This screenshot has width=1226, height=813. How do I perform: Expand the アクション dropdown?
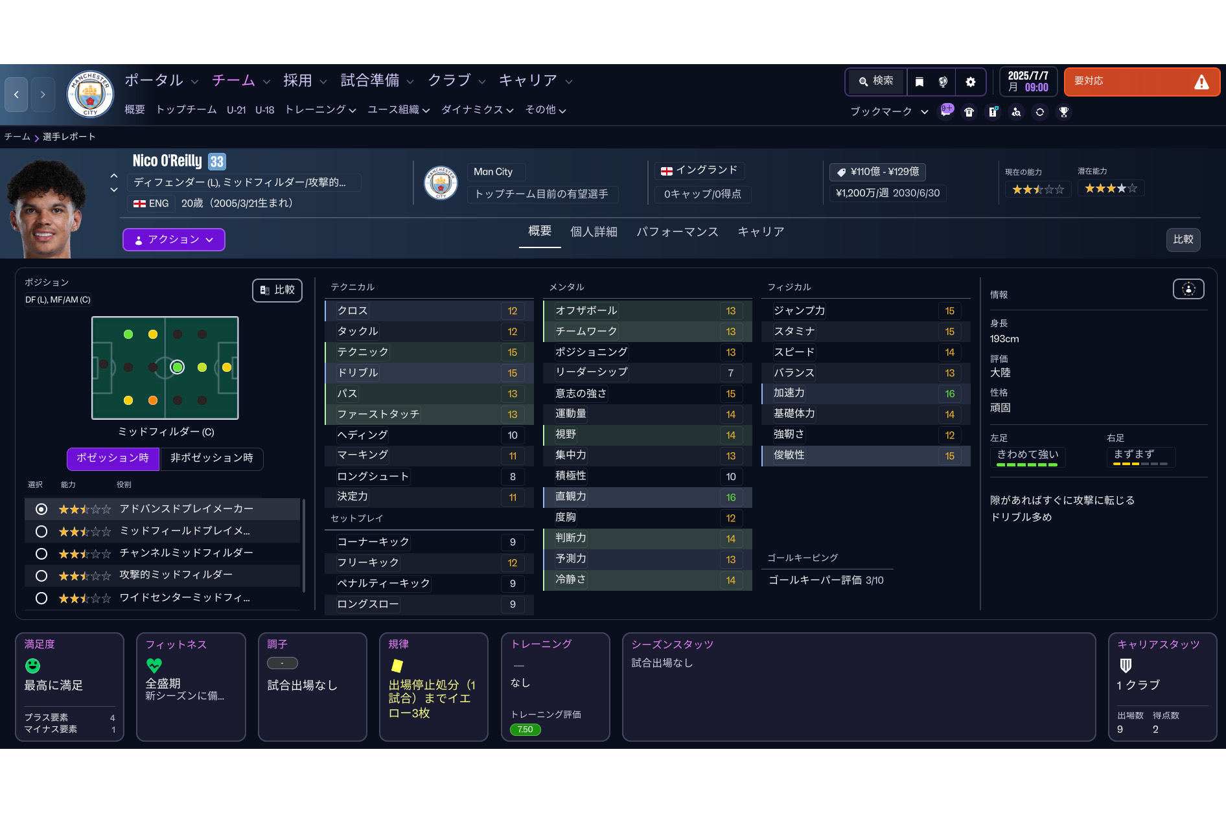(x=174, y=240)
